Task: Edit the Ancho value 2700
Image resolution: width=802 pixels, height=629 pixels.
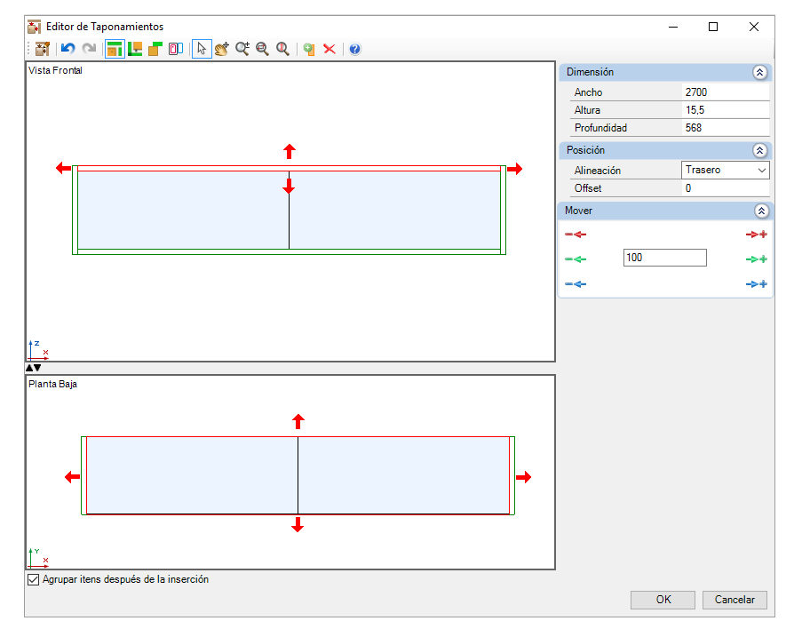Action: click(x=726, y=92)
